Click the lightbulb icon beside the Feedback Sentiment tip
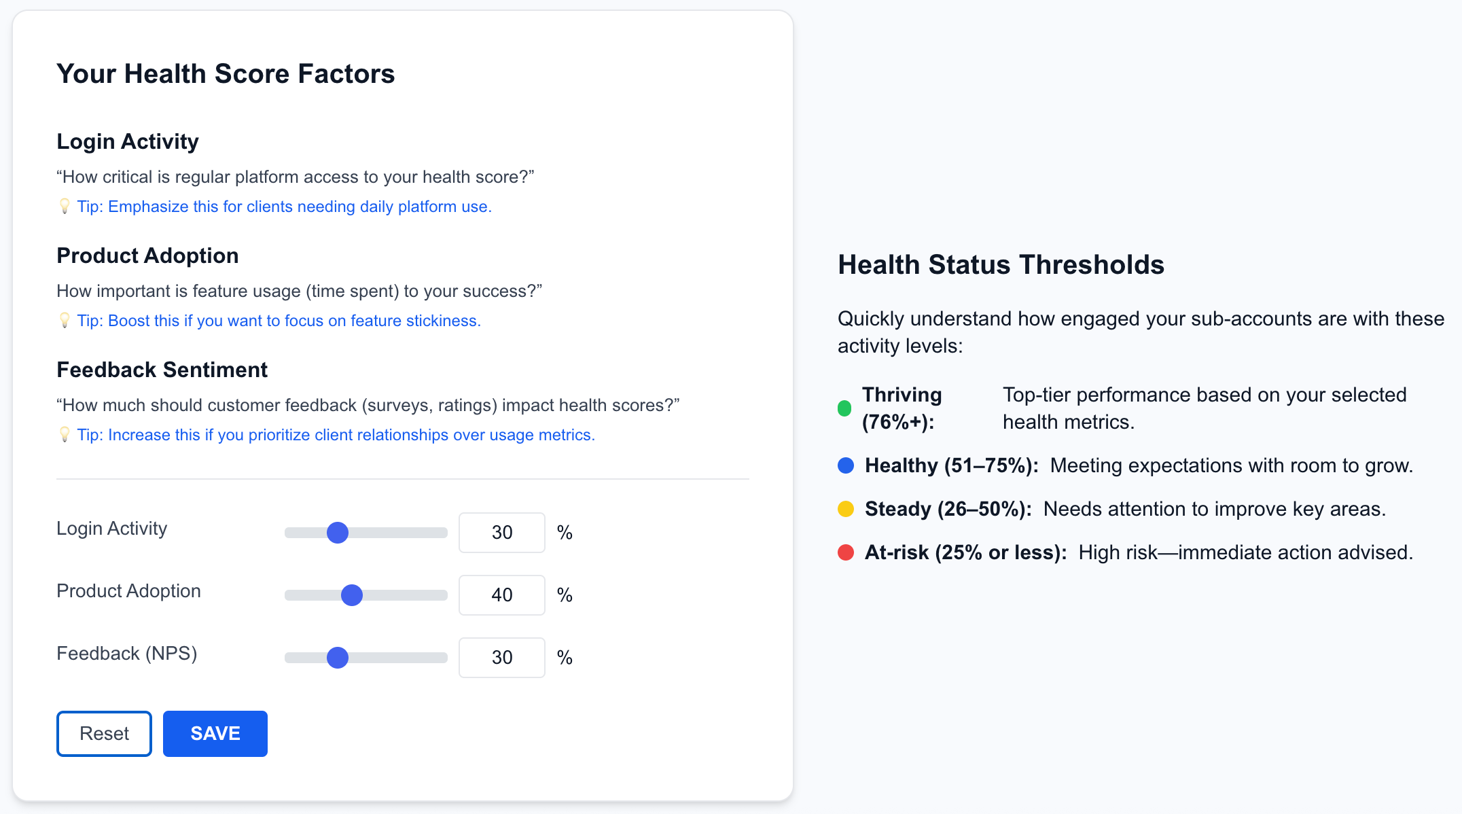 click(65, 435)
